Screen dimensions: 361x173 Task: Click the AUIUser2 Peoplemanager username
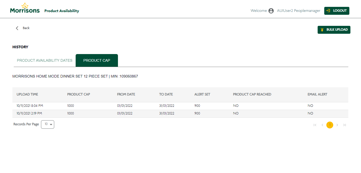pos(299,11)
